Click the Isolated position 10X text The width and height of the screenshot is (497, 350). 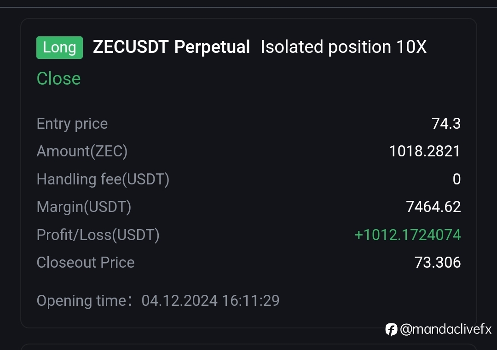pyautogui.click(x=344, y=47)
